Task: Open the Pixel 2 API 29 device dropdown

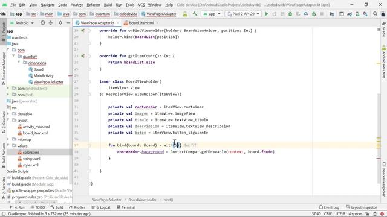Action: pyautogui.click(x=243, y=14)
